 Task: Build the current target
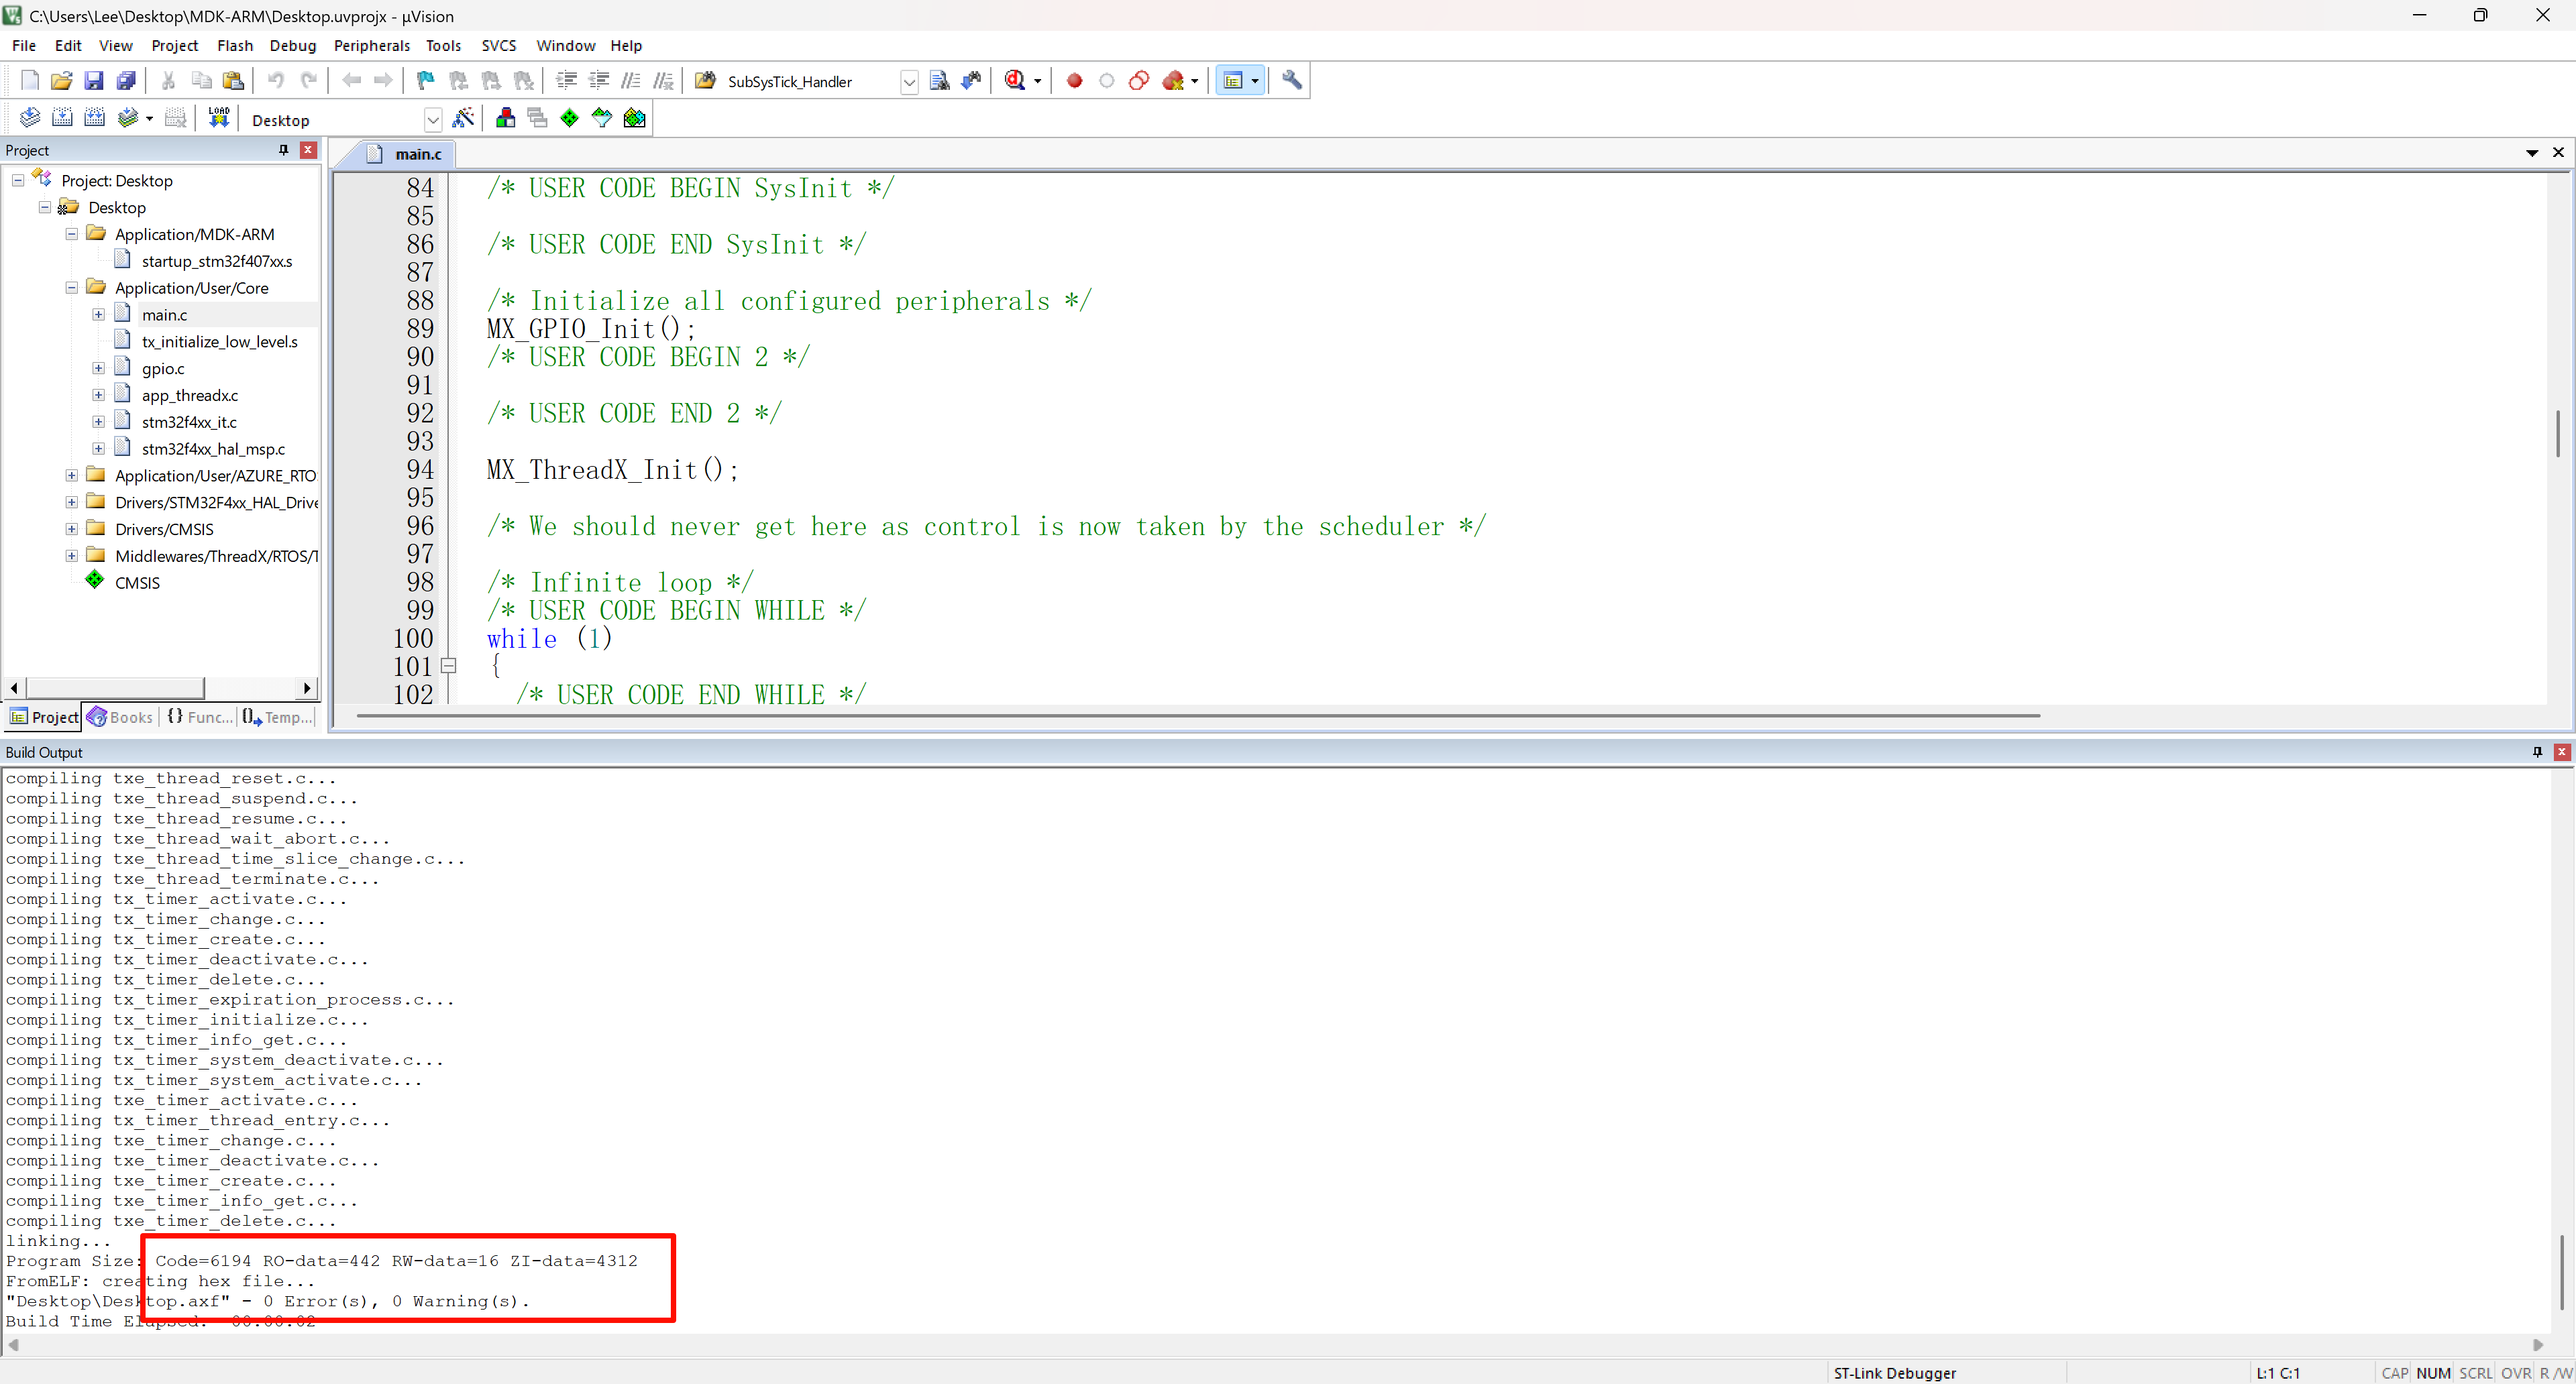coord(62,117)
